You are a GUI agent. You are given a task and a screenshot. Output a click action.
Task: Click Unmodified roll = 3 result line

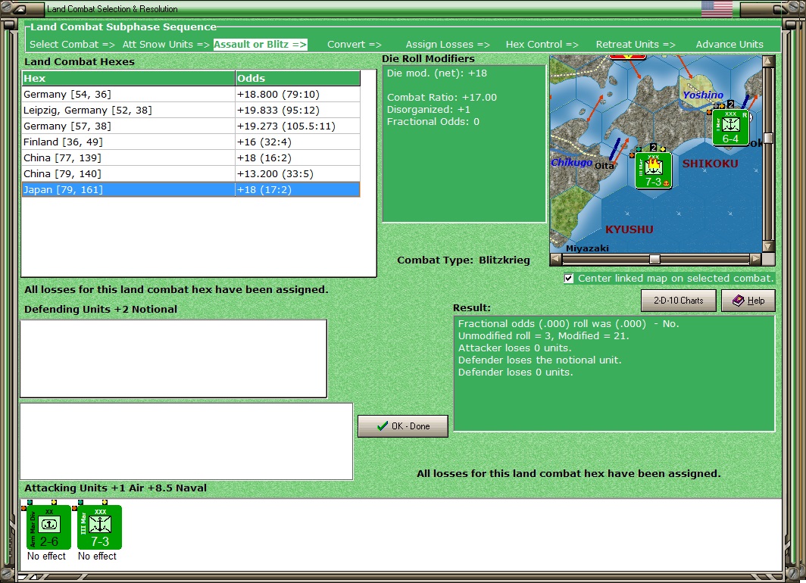pyautogui.click(x=543, y=336)
